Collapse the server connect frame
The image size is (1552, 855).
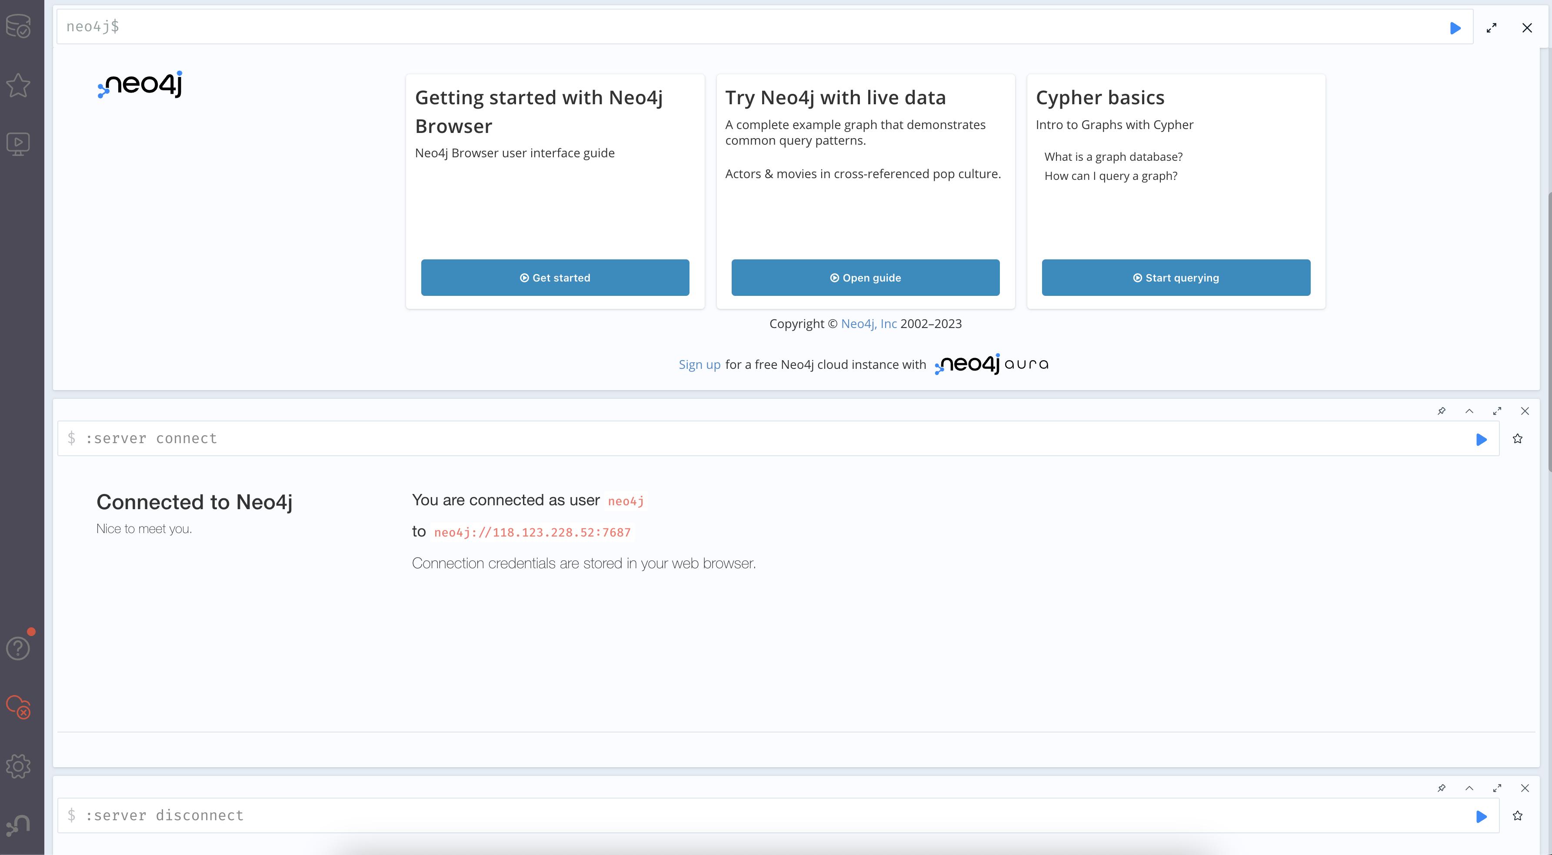tap(1469, 411)
